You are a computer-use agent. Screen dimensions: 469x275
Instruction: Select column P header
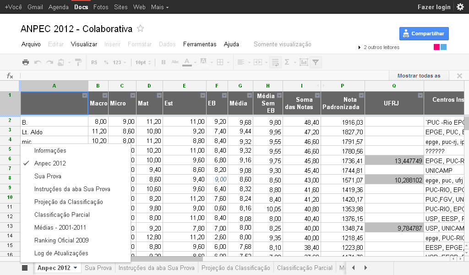coord(343,86)
